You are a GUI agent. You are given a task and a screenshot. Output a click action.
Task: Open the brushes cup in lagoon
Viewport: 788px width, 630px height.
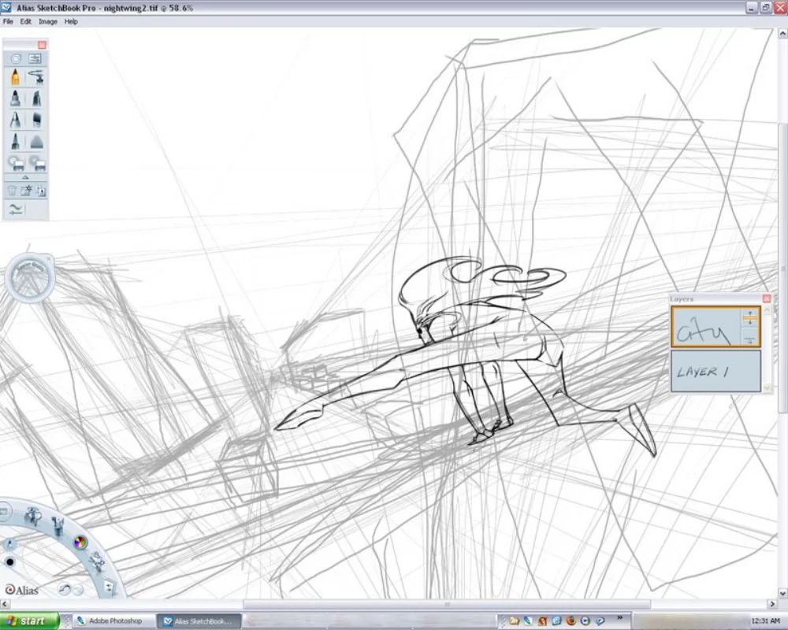pyautogui.click(x=58, y=525)
